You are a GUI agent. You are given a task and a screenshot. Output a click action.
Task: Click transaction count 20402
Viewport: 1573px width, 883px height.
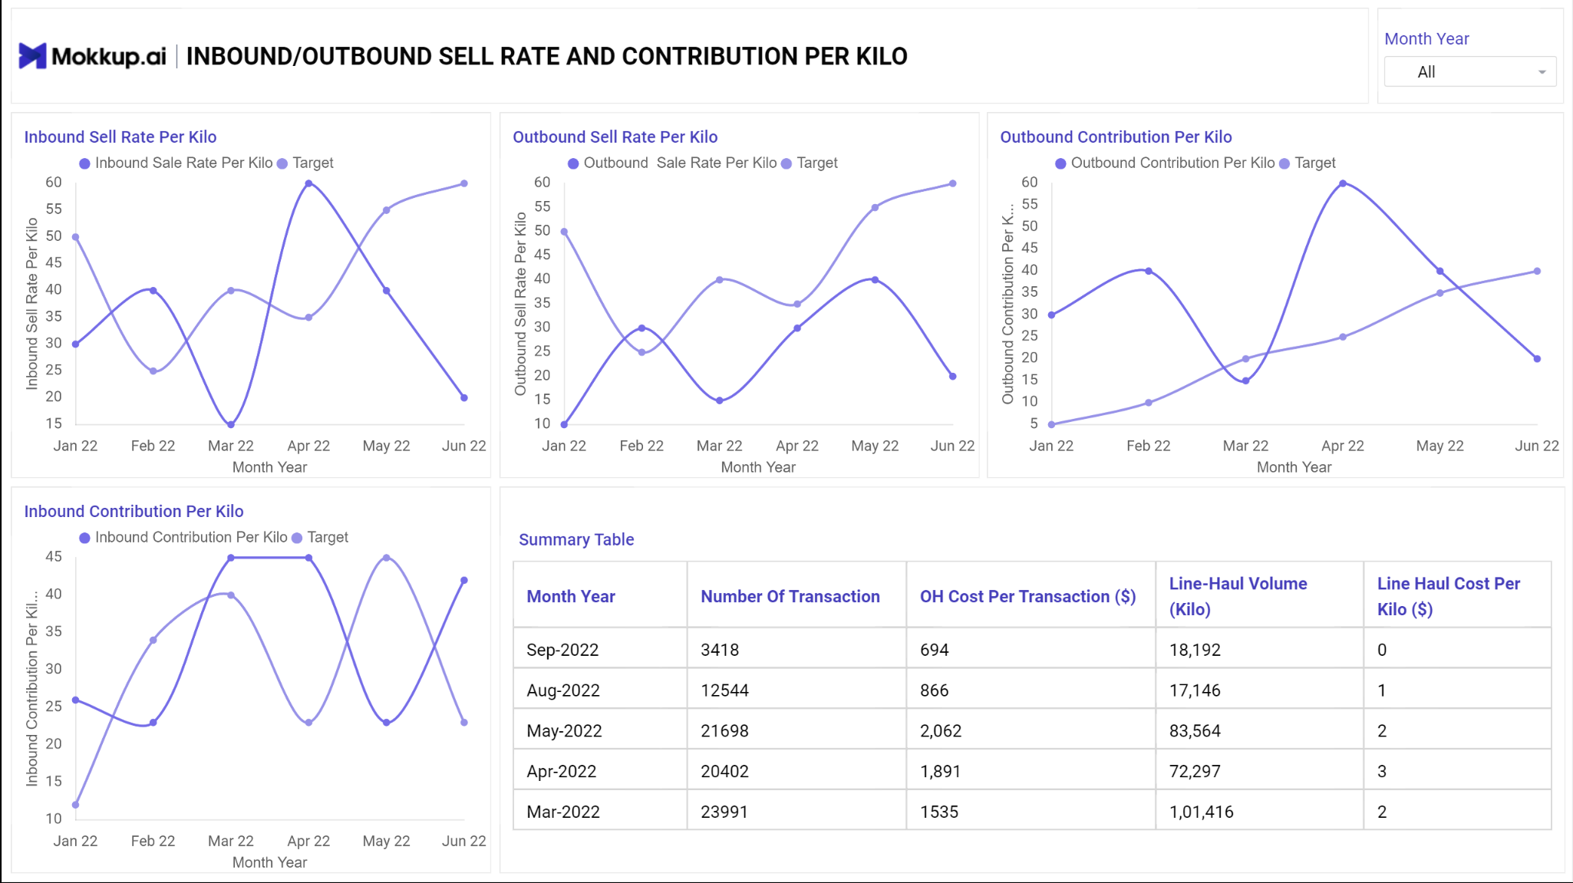(724, 772)
